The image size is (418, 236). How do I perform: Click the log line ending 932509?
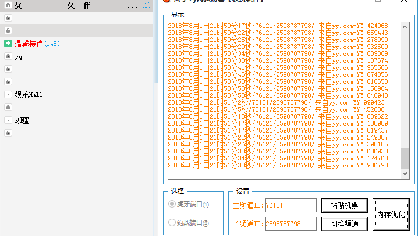pos(278,47)
